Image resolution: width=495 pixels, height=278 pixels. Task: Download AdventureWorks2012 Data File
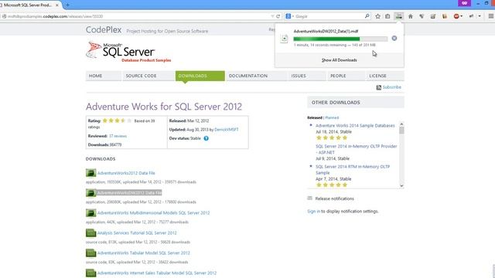(x=126, y=173)
